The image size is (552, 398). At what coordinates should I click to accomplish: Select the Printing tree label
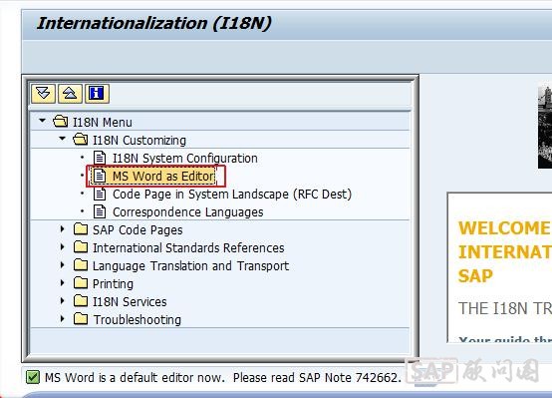tap(113, 284)
